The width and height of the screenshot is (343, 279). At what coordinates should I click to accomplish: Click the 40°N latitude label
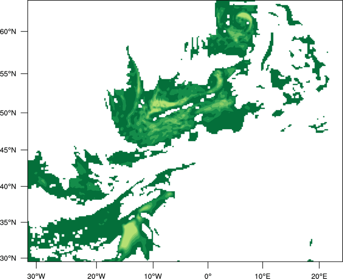(8, 187)
